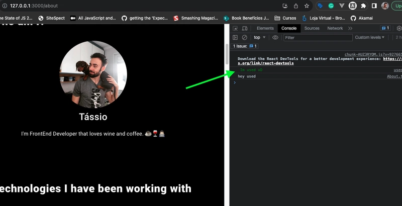Viewport: 402px width, 206px height.
Task: Click the console Filter input field
Action: click(317, 38)
